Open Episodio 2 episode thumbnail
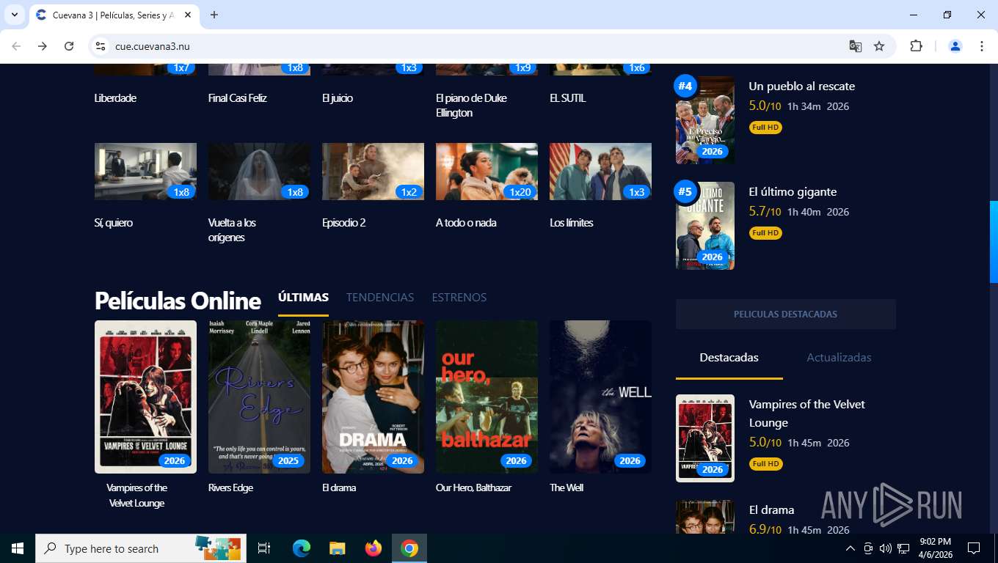998x563 pixels. 373,172
